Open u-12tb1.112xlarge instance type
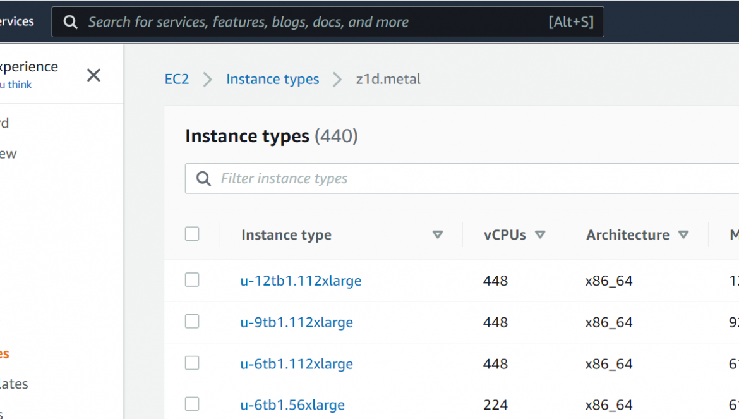The height and width of the screenshot is (419, 739). [x=301, y=281]
